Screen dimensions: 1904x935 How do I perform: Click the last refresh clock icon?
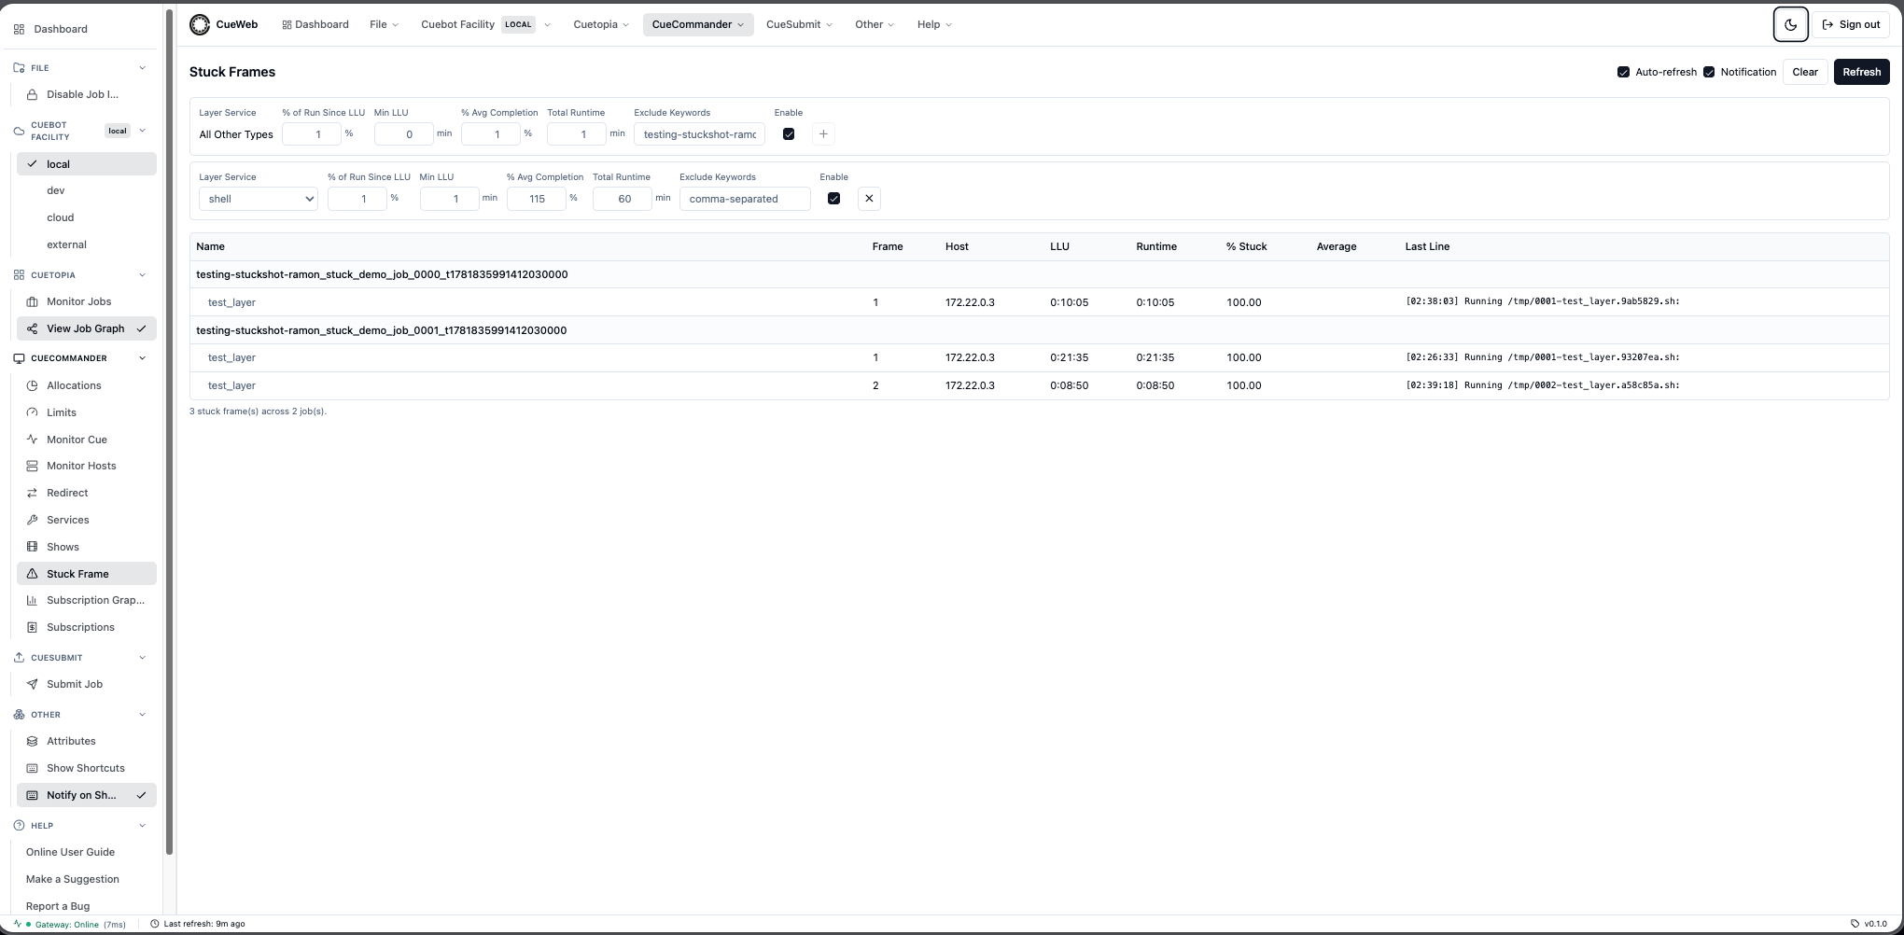[155, 924]
